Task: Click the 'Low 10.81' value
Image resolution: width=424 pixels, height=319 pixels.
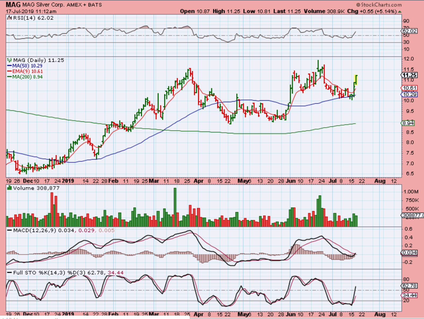Action: pos(257,11)
